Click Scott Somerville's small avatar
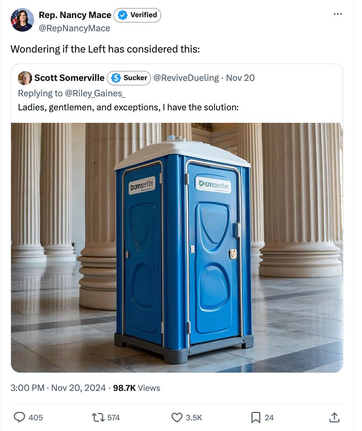Viewport: 362px width, 431px height. click(x=25, y=78)
